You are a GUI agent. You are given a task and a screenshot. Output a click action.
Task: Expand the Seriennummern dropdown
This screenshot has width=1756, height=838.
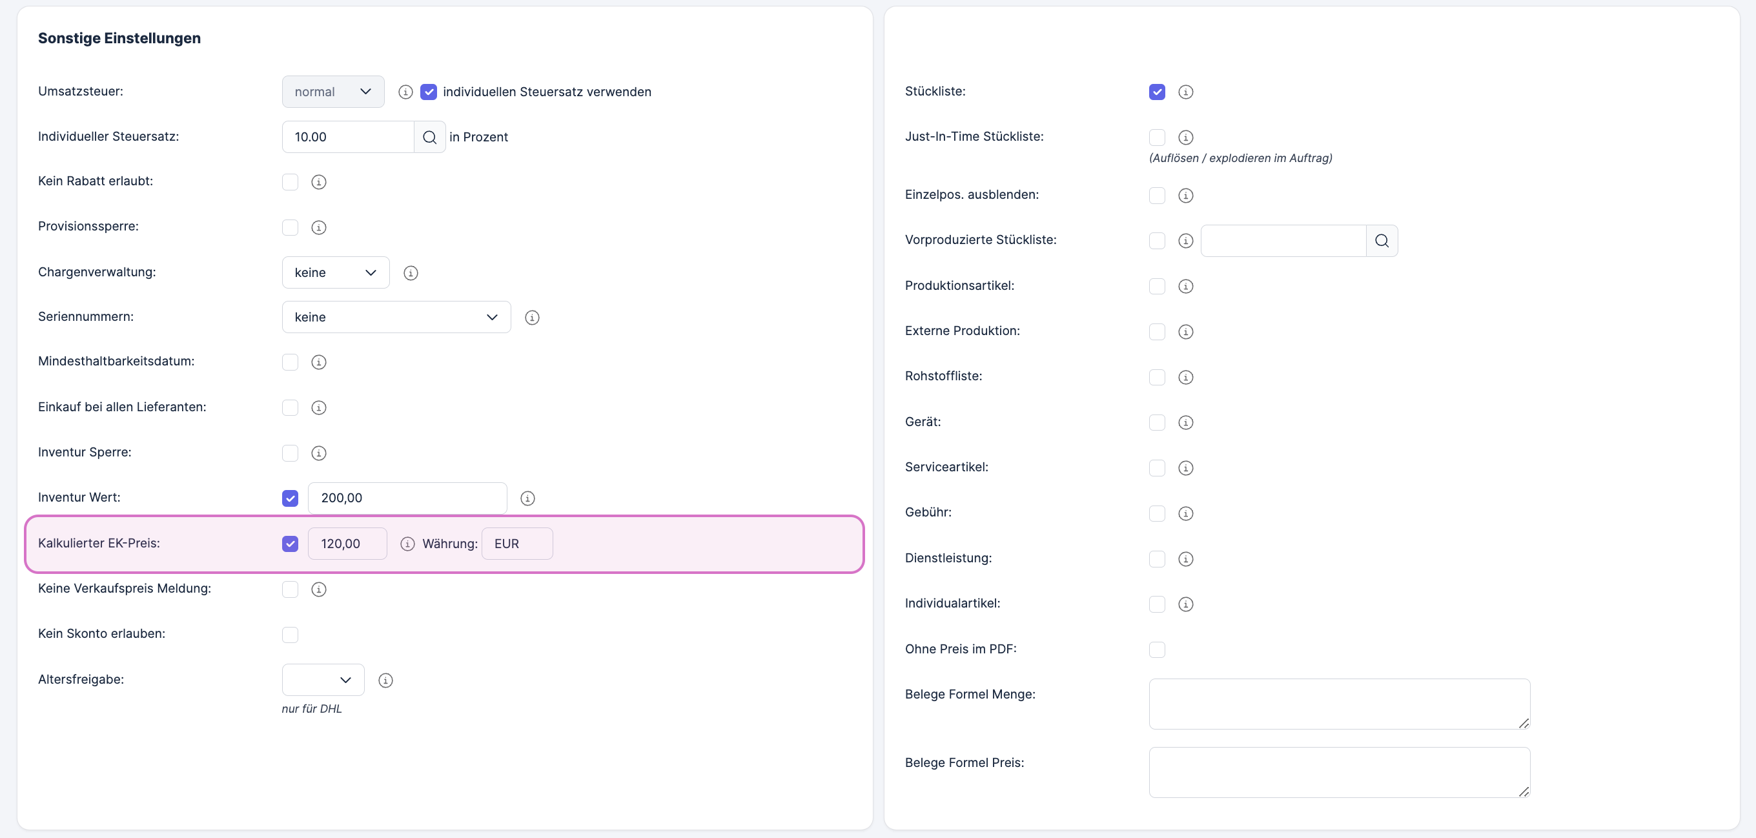pos(396,318)
